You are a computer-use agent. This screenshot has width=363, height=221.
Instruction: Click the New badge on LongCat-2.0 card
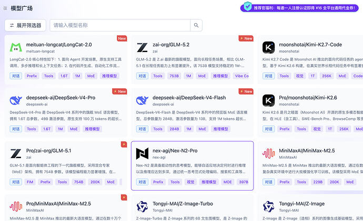[x=122, y=38]
